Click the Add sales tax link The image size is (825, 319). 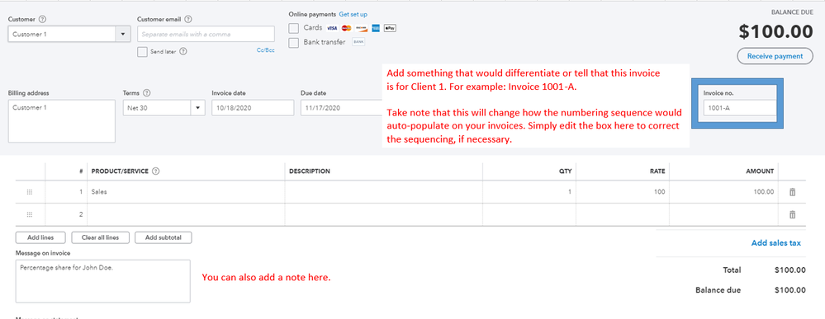[x=776, y=243]
